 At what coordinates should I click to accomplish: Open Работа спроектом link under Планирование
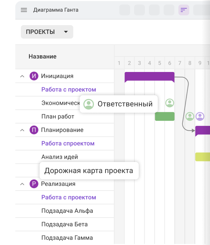pos(68,143)
